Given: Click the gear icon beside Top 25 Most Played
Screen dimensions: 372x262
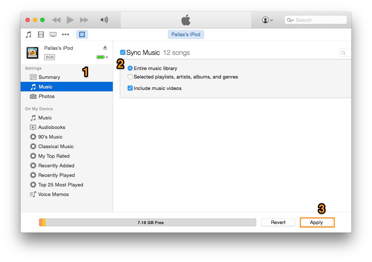Looking at the screenshot, I should coord(33,185).
